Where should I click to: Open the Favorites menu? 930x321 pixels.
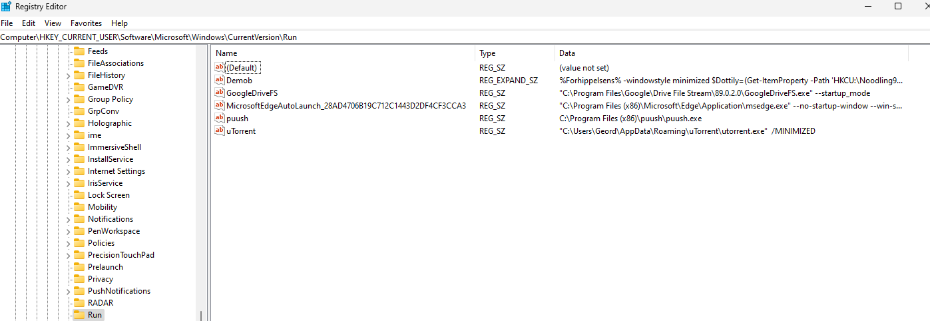tap(87, 23)
